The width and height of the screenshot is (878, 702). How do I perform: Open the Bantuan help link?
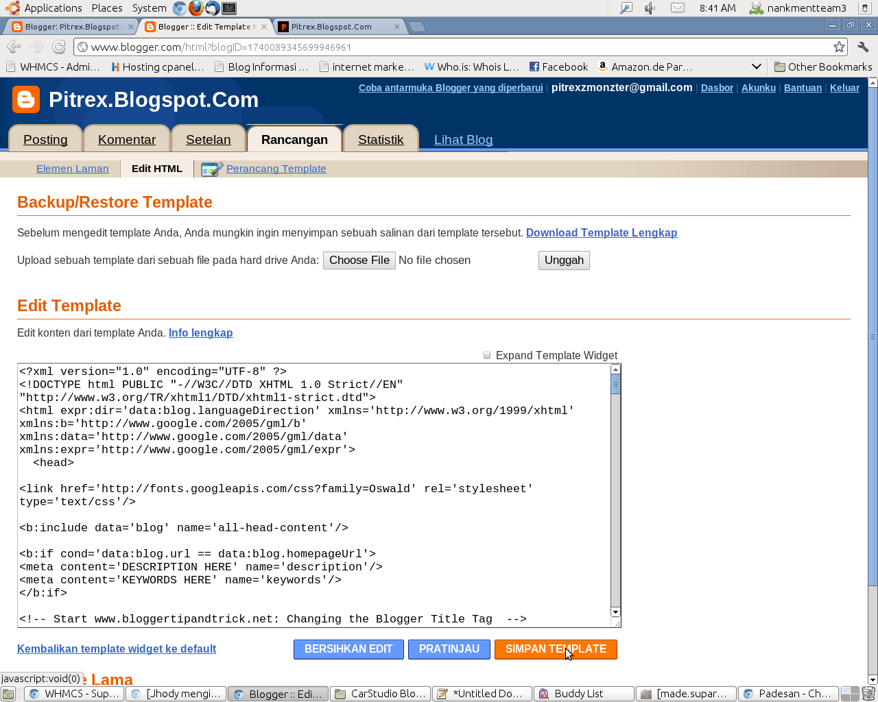click(x=803, y=88)
